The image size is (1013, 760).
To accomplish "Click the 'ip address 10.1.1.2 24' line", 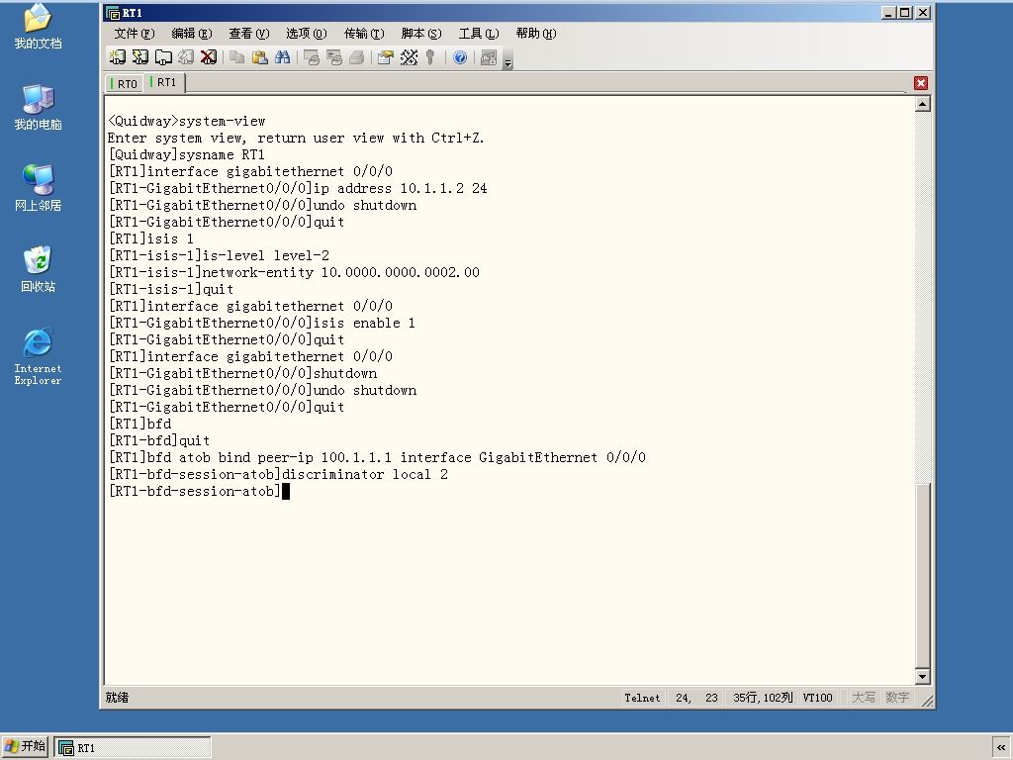I will (298, 189).
